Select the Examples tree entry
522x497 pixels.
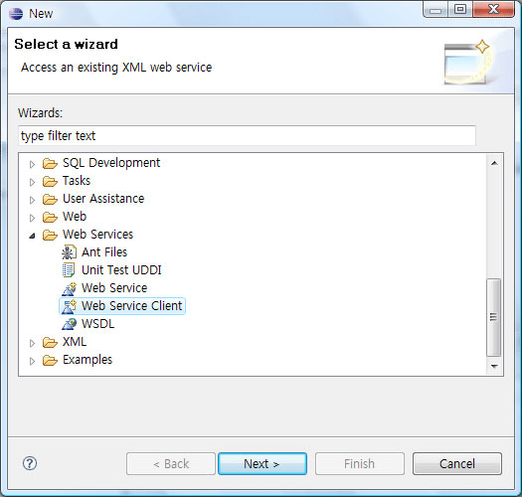87,360
